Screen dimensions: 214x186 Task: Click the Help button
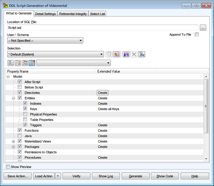(x=195, y=176)
